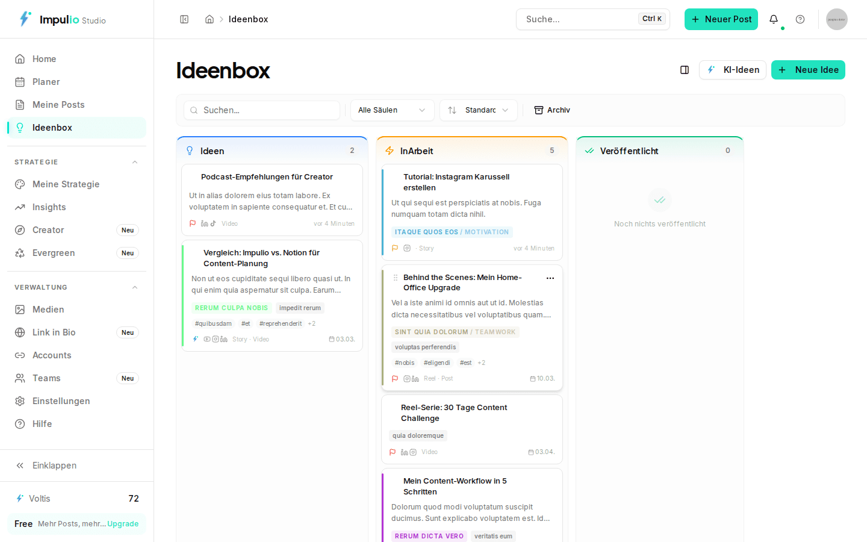Click the panel collapse icon beside the home breadcrumb

(x=184, y=19)
